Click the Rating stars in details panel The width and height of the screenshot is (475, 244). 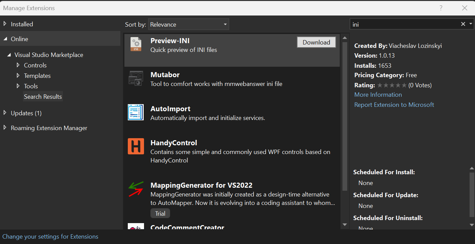(392, 85)
